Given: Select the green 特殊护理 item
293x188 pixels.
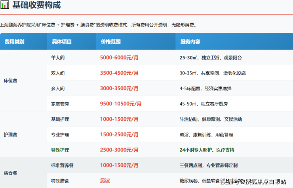Looking at the screenshot, I should (60, 150).
